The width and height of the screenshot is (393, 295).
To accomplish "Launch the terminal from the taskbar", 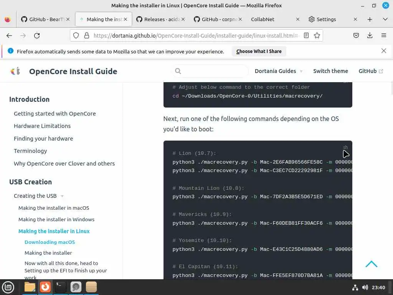I will (61, 287).
